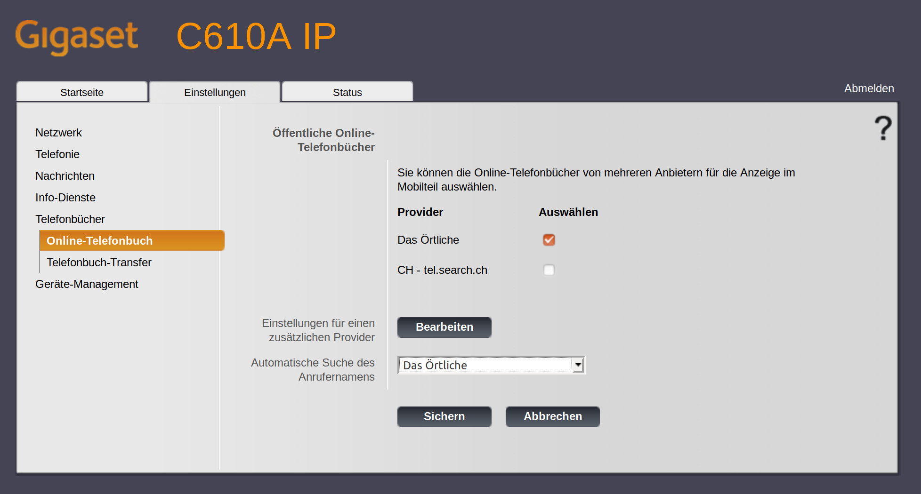
Task: Navigate to Info-Dienste
Action: [x=65, y=198]
